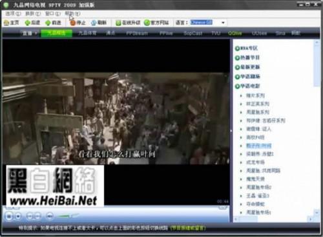
Task: Click the Refresh (刷新) toolbar button
Action: pos(99,23)
